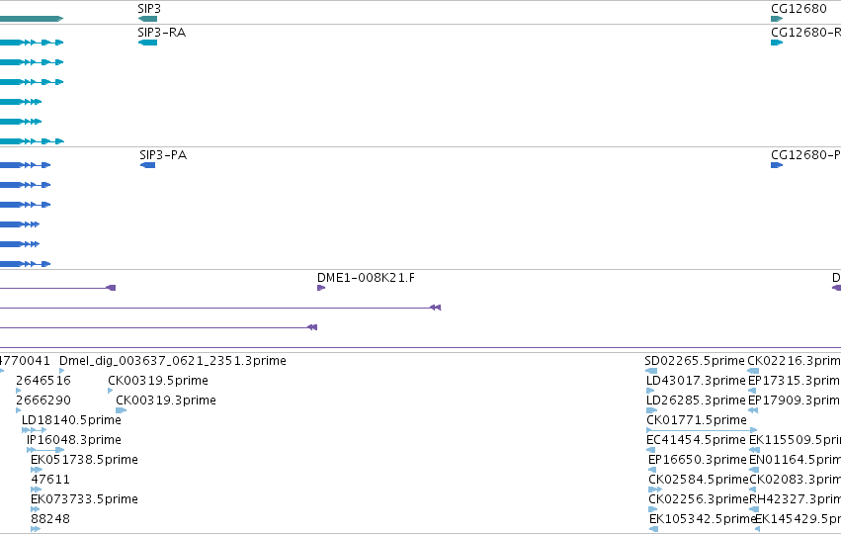This screenshot has width=841, height=534.
Task: Select the EK115509.5prime EST label
Action: point(795,440)
